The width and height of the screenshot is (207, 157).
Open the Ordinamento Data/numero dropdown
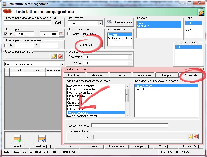coord(100,23)
